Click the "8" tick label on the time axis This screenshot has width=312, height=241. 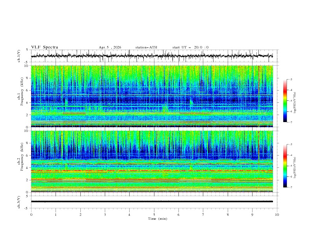228,215
